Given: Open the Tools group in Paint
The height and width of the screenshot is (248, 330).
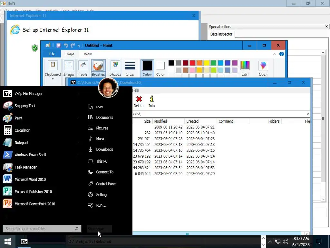Looking at the screenshot, I should pos(83,68).
